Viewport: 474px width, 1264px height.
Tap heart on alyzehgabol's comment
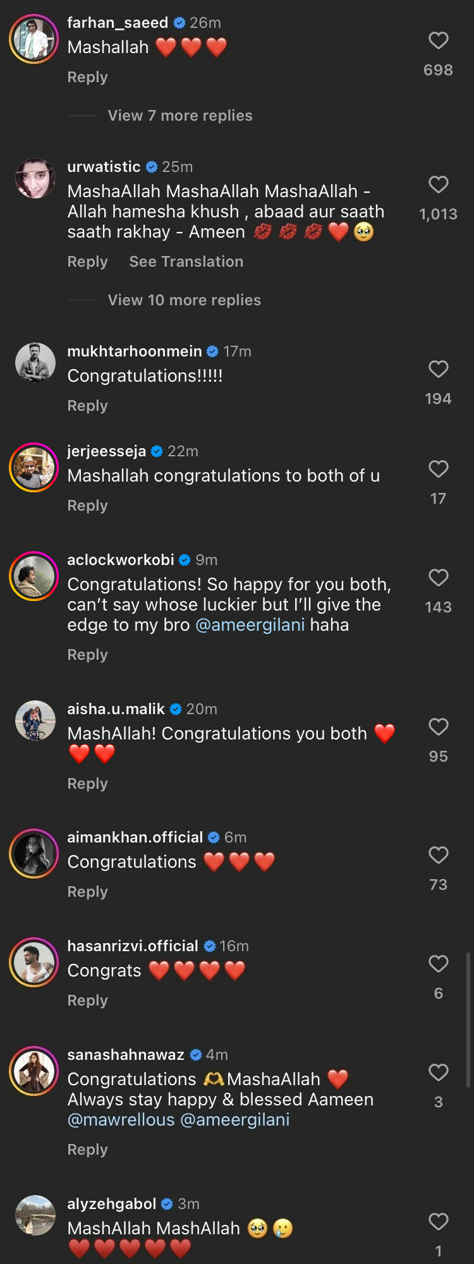pyautogui.click(x=438, y=1222)
